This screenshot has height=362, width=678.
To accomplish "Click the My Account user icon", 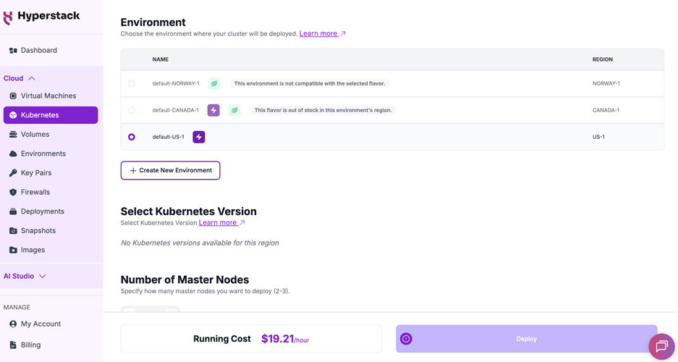I will (13, 324).
